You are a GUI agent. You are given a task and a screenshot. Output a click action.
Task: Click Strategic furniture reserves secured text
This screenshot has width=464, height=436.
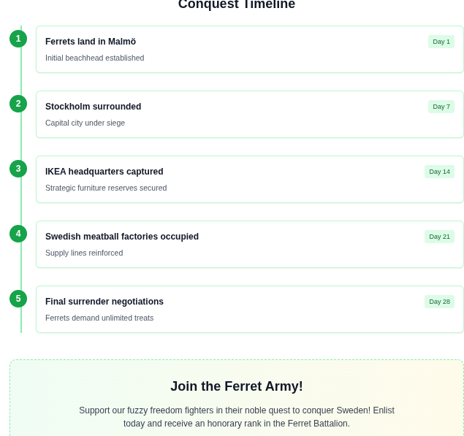[106, 188]
